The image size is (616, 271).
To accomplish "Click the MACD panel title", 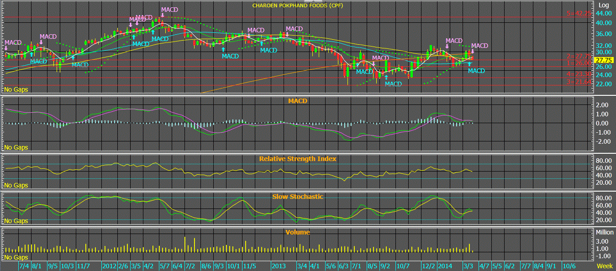I will (298, 100).
